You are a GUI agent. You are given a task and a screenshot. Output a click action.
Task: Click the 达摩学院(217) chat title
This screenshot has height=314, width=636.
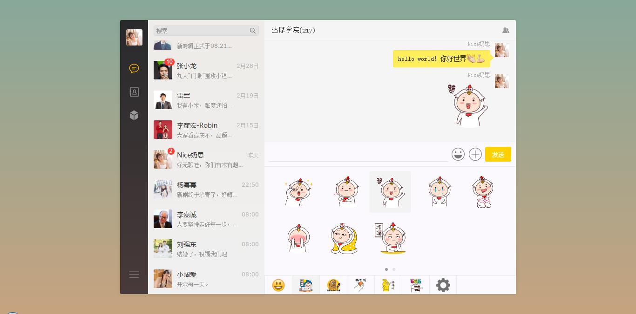point(293,30)
